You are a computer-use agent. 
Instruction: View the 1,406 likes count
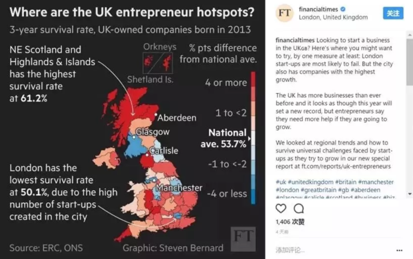pyautogui.click(x=289, y=222)
